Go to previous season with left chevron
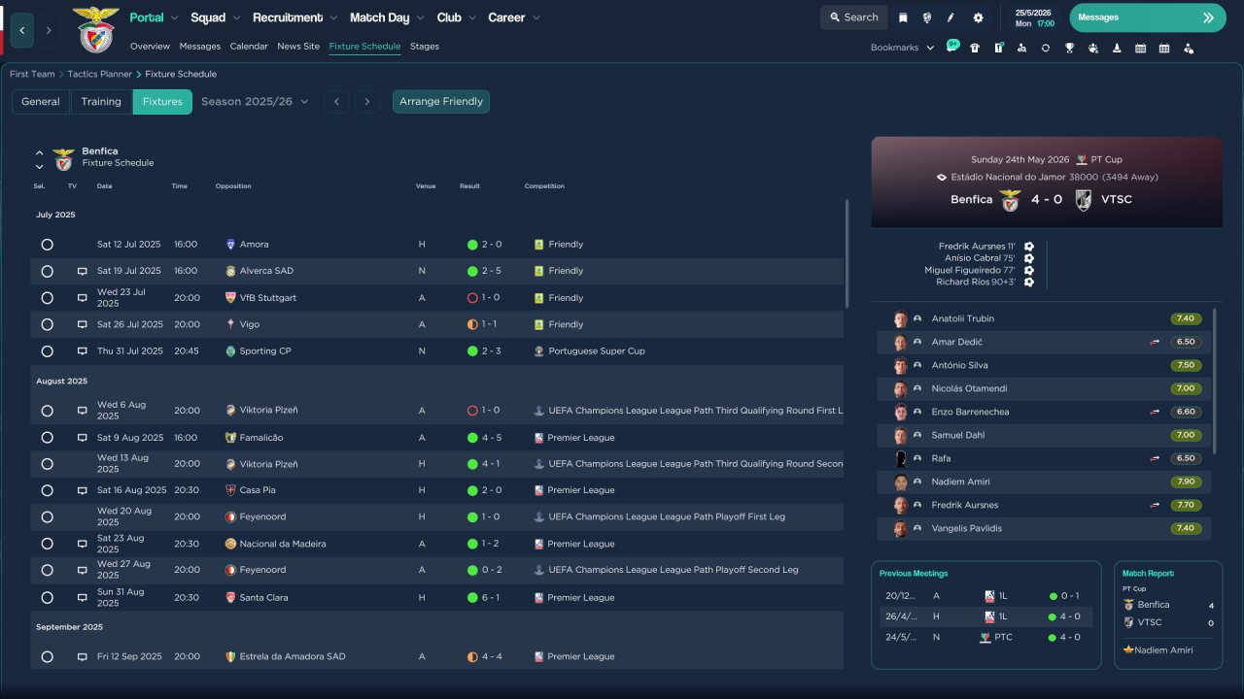Screen dimensions: 1244x699 (x=336, y=102)
